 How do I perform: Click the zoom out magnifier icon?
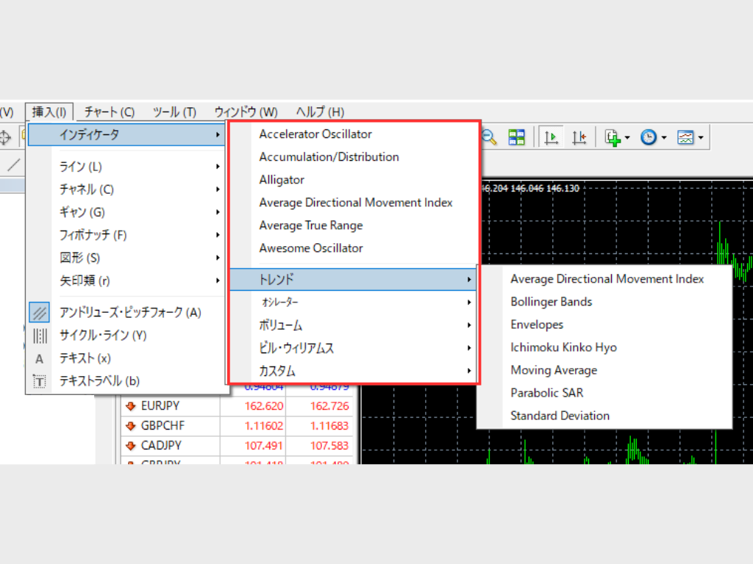tap(489, 137)
